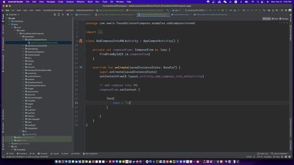The height and width of the screenshot is (165, 294).
Task: Click the debug bug icon in the toolbar
Action: point(222,10)
